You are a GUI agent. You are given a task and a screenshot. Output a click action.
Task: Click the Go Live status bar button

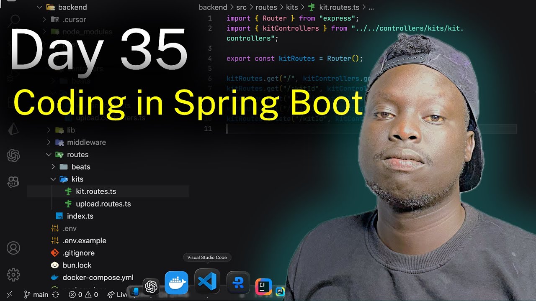coord(118,295)
